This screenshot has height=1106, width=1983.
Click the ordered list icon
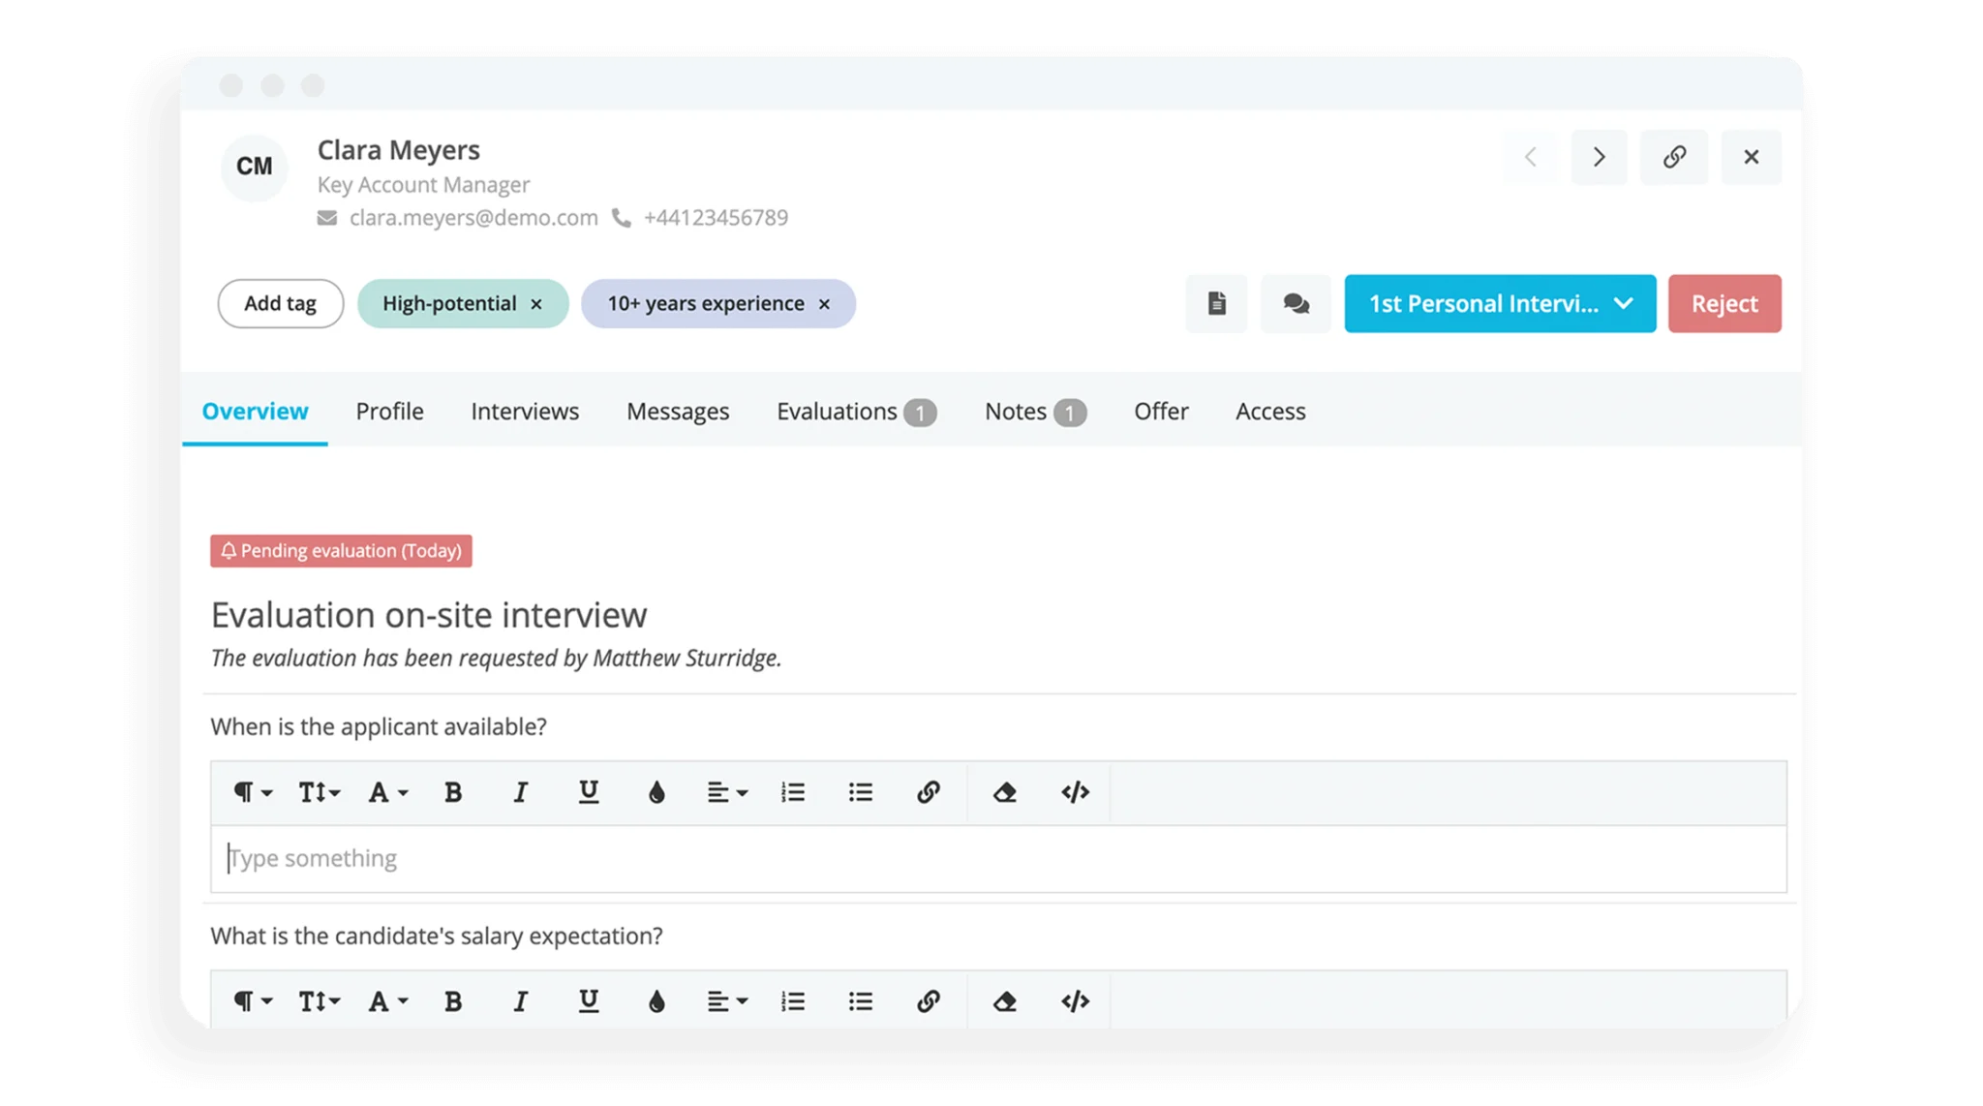[x=792, y=791]
